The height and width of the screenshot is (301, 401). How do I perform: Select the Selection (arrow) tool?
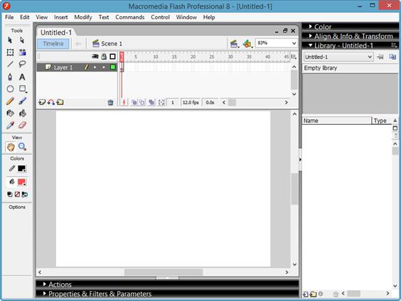click(10, 40)
